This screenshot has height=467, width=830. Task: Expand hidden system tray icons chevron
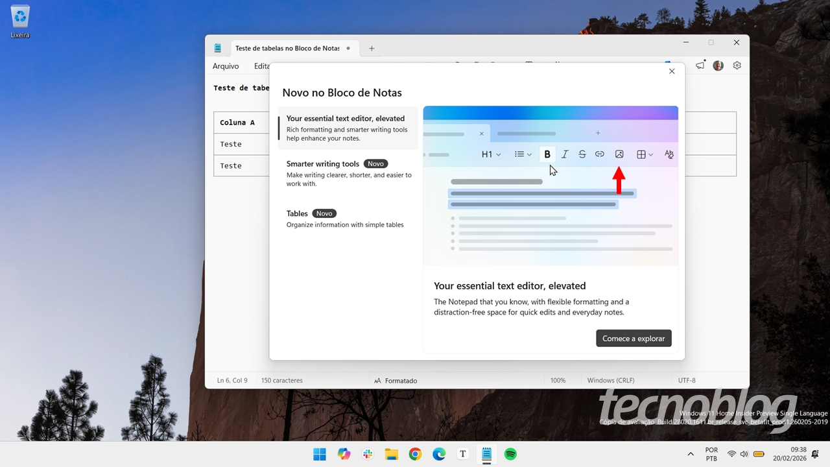(691, 454)
